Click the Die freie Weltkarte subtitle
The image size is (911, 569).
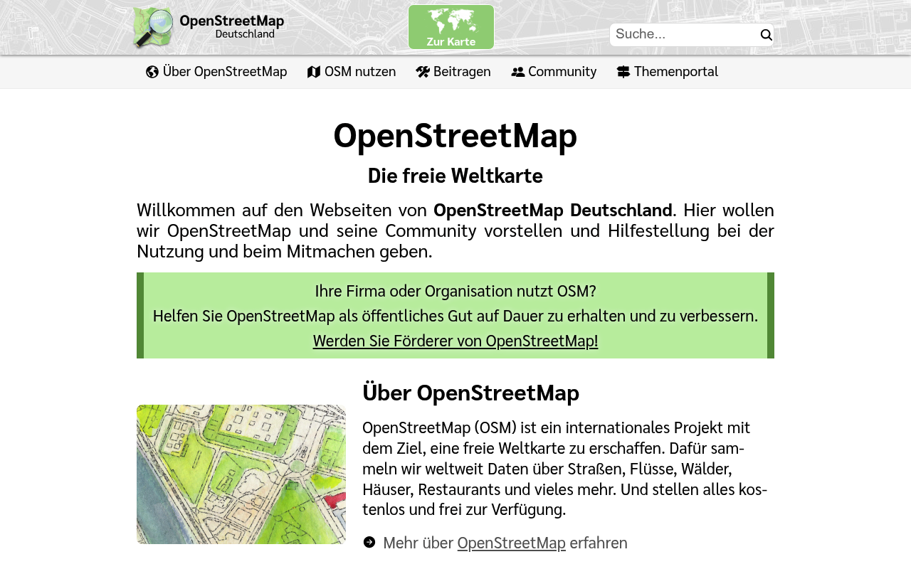[x=455, y=175]
